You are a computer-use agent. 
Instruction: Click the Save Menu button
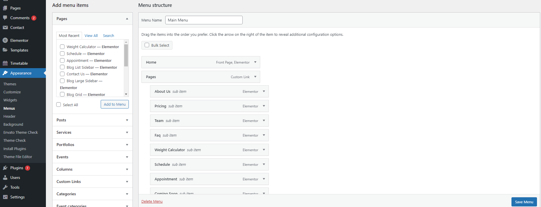click(x=524, y=202)
